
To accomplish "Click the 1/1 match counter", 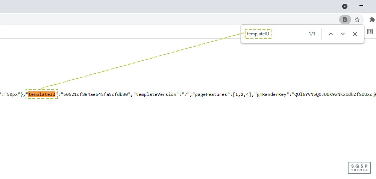I will click(x=312, y=34).
